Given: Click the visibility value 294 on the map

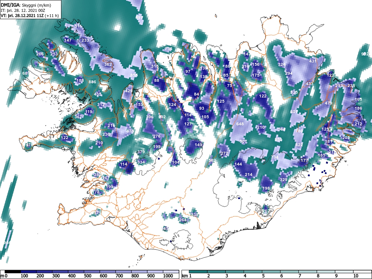Looking at the screenshot, I should tap(289, 73).
